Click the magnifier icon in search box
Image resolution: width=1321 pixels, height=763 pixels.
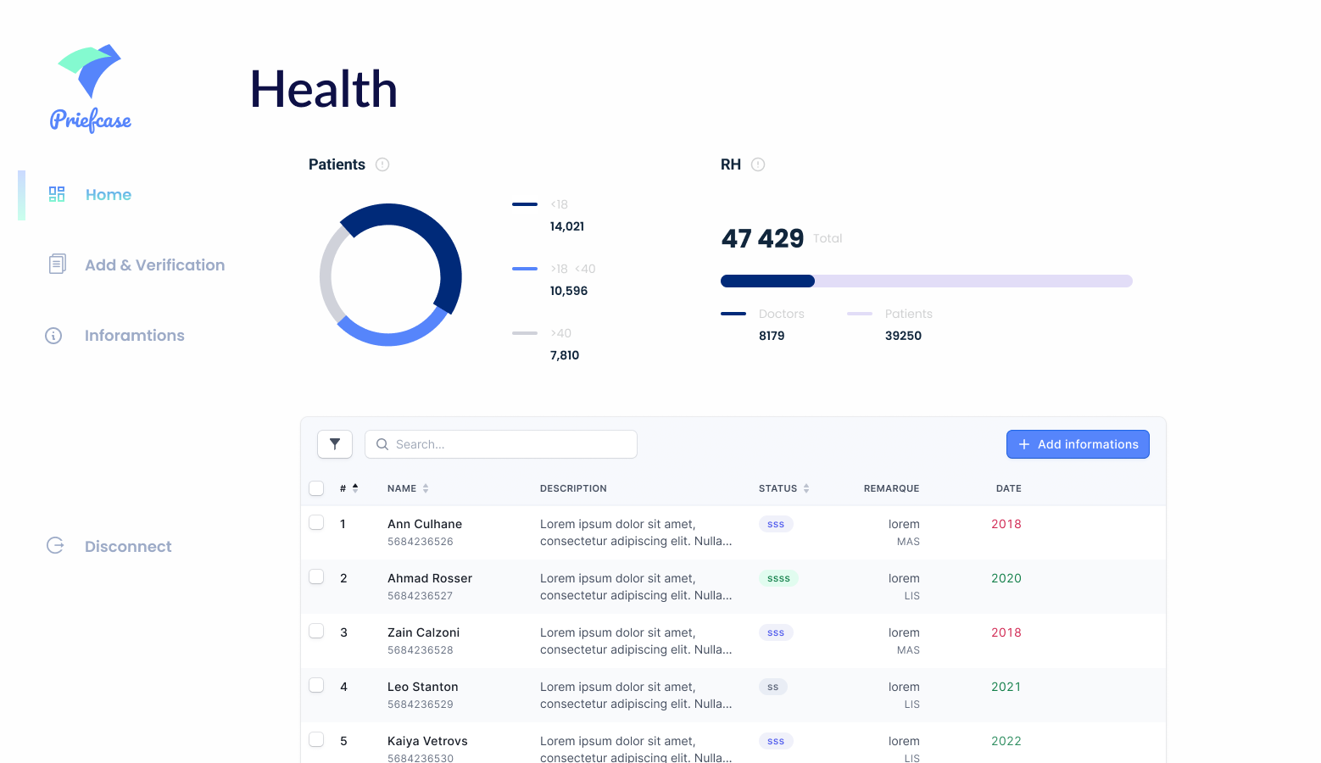pyautogui.click(x=382, y=444)
